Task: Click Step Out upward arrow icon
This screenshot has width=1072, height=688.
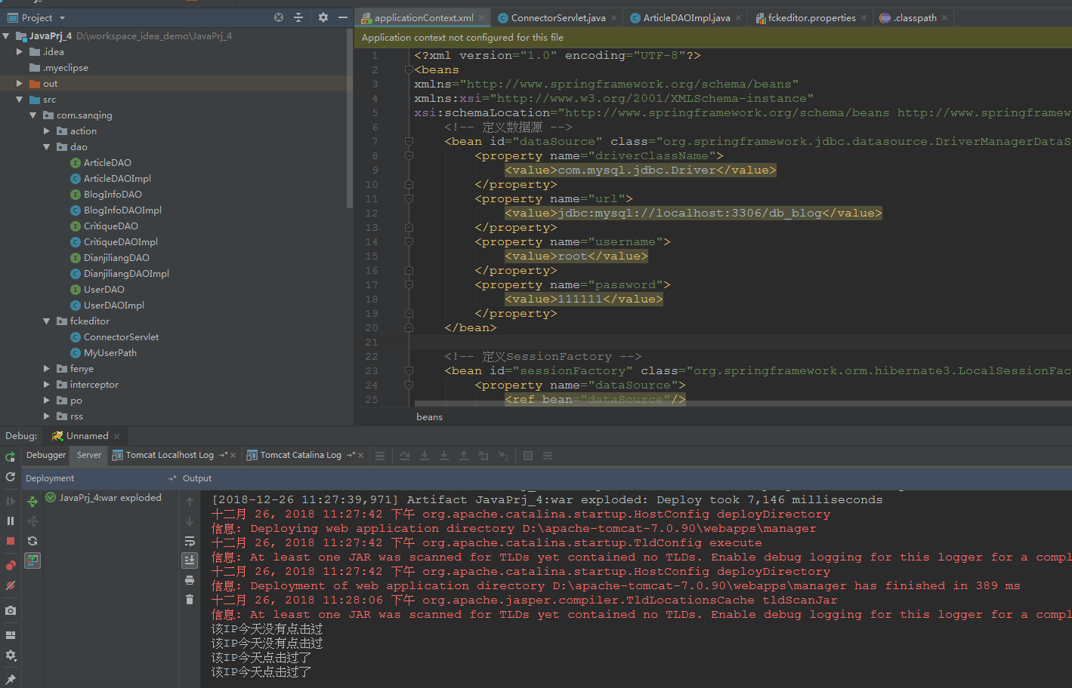Action: tap(464, 456)
